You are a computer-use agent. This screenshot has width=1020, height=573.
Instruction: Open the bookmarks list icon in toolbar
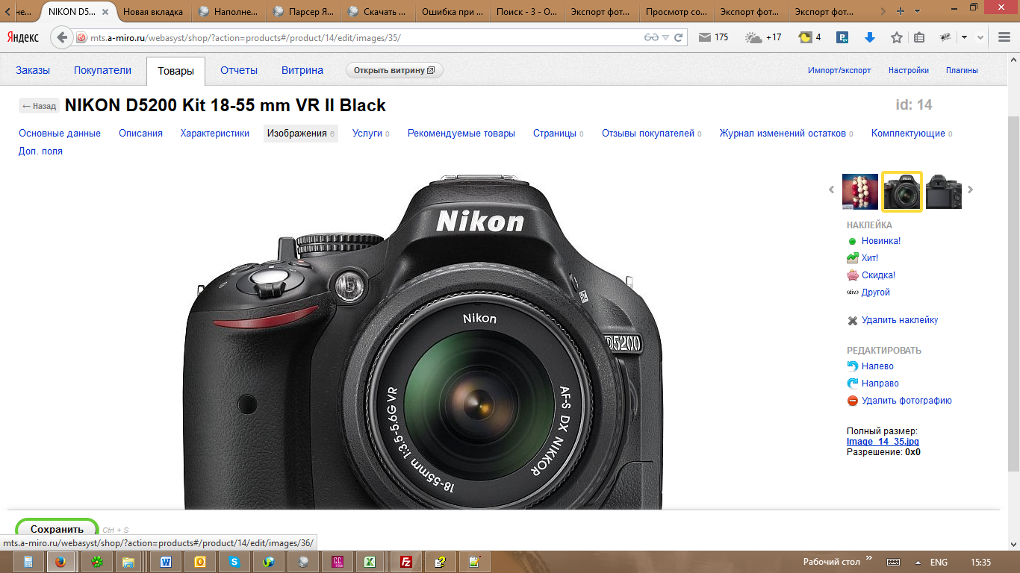(919, 37)
